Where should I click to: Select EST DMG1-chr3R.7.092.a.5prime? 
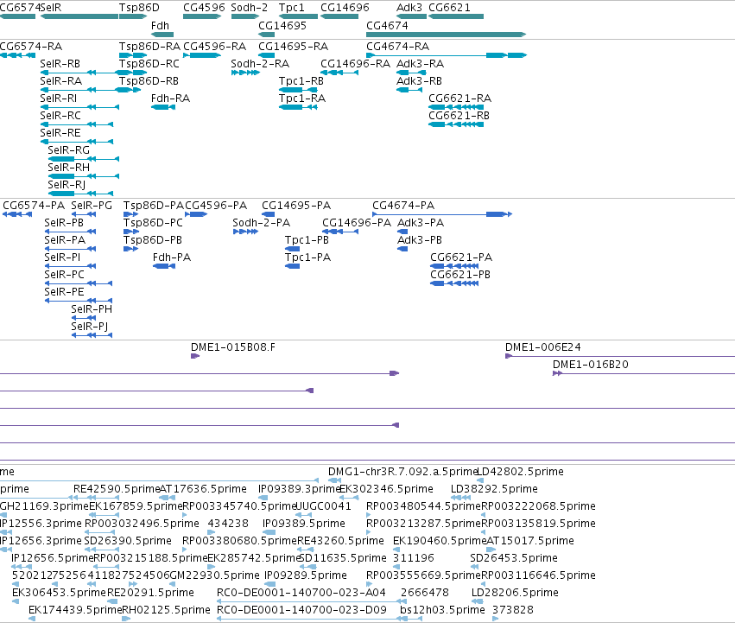tap(334, 480)
